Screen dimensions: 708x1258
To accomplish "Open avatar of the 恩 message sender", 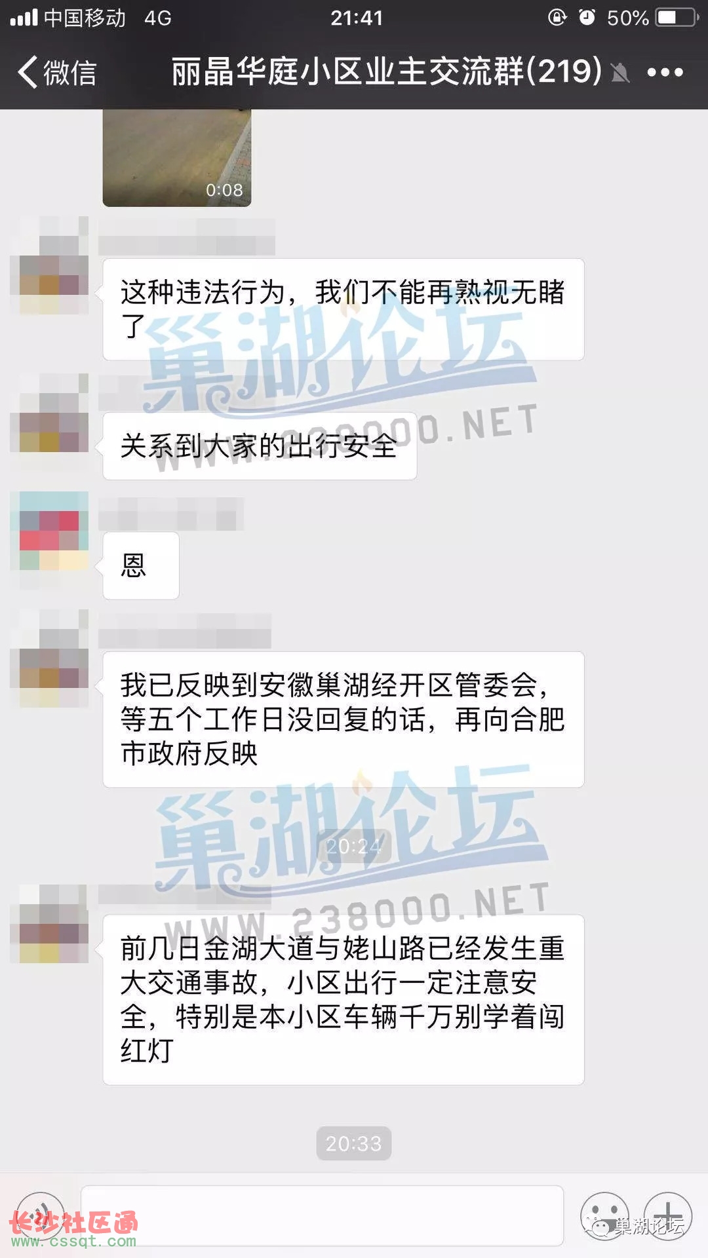I will click(x=49, y=531).
